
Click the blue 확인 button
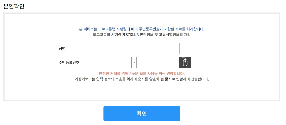tap(142, 113)
